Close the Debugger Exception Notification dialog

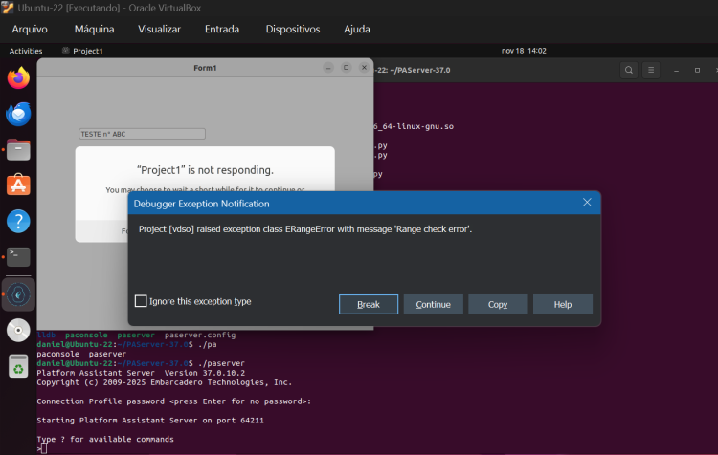point(587,202)
